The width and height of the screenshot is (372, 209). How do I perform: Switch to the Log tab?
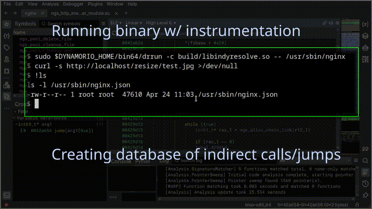[x=164, y=161]
